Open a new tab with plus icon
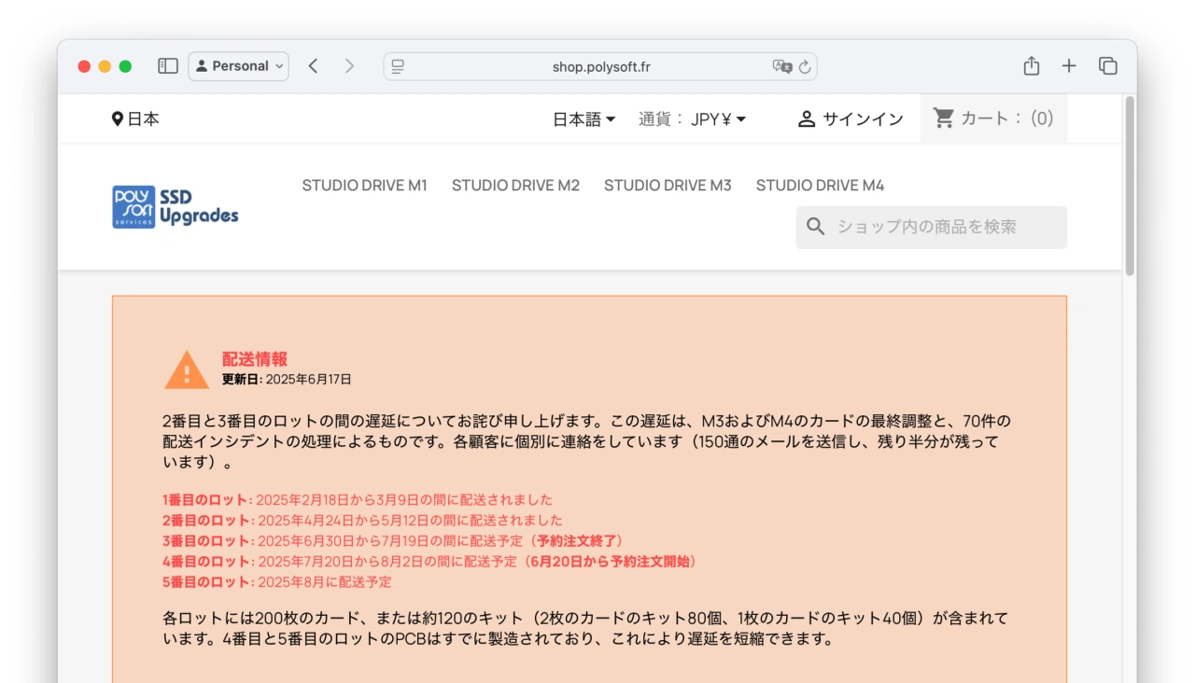The image size is (1195, 683). pos(1069,66)
